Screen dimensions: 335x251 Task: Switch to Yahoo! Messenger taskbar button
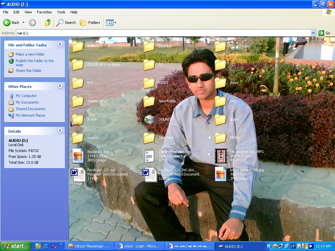pyautogui.click(x=90, y=246)
